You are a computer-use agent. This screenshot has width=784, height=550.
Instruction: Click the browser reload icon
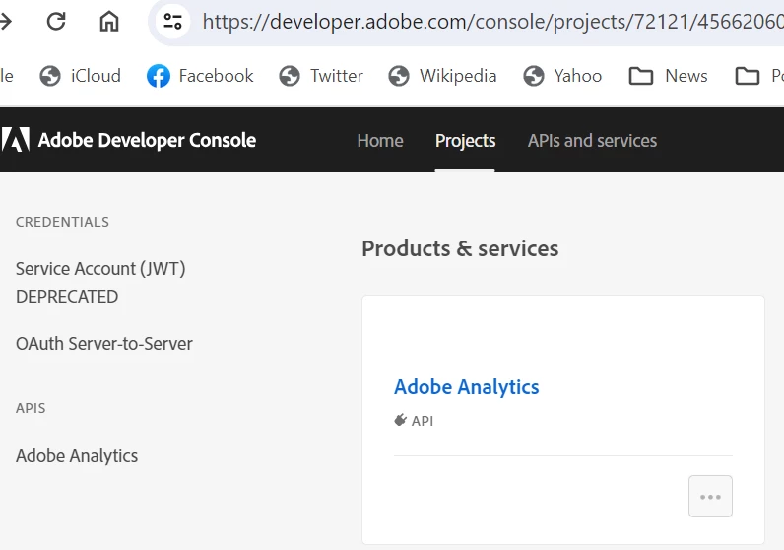pyautogui.click(x=56, y=21)
